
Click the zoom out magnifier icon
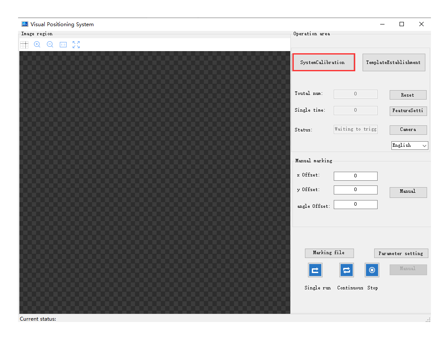(x=50, y=44)
